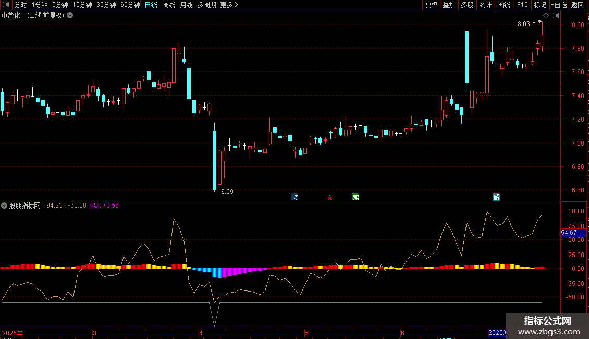Viewport: 589px width, 339px height.
Task: Select the 5分钟 period tab
Action: [60, 5]
